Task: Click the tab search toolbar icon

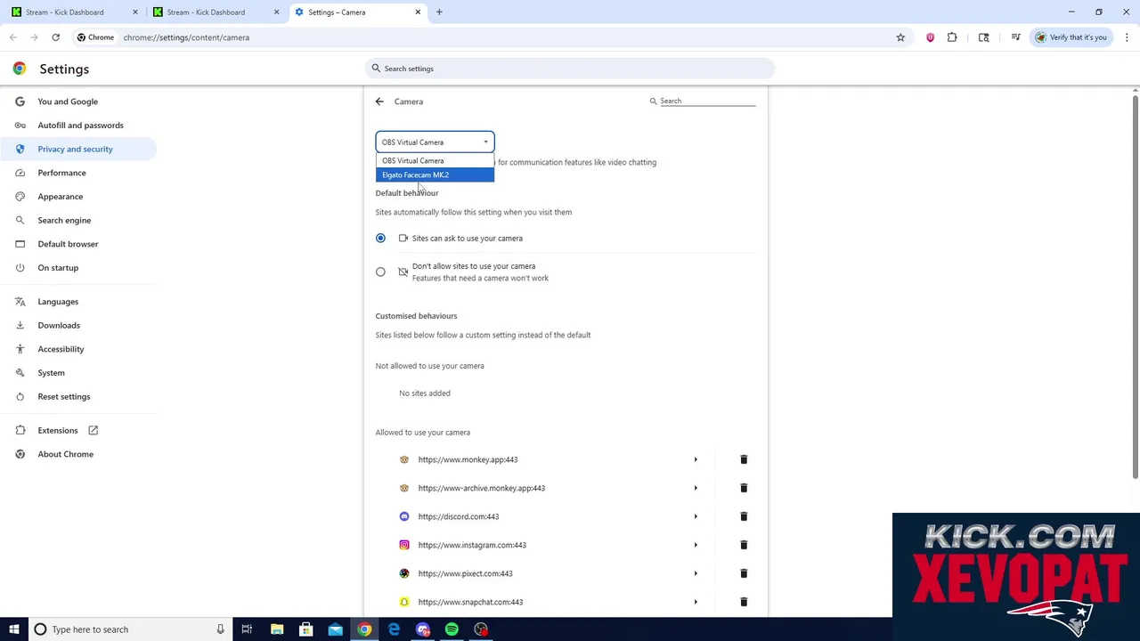Action: click(983, 37)
